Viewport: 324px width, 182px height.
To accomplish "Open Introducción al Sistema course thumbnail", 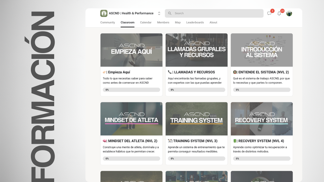I will pos(262,50).
